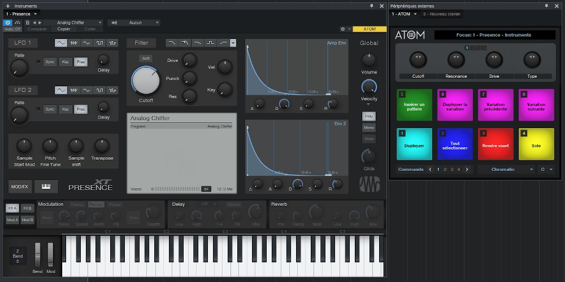Toggle the LFO 1 header button
565x282 pixels.
pos(23,43)
